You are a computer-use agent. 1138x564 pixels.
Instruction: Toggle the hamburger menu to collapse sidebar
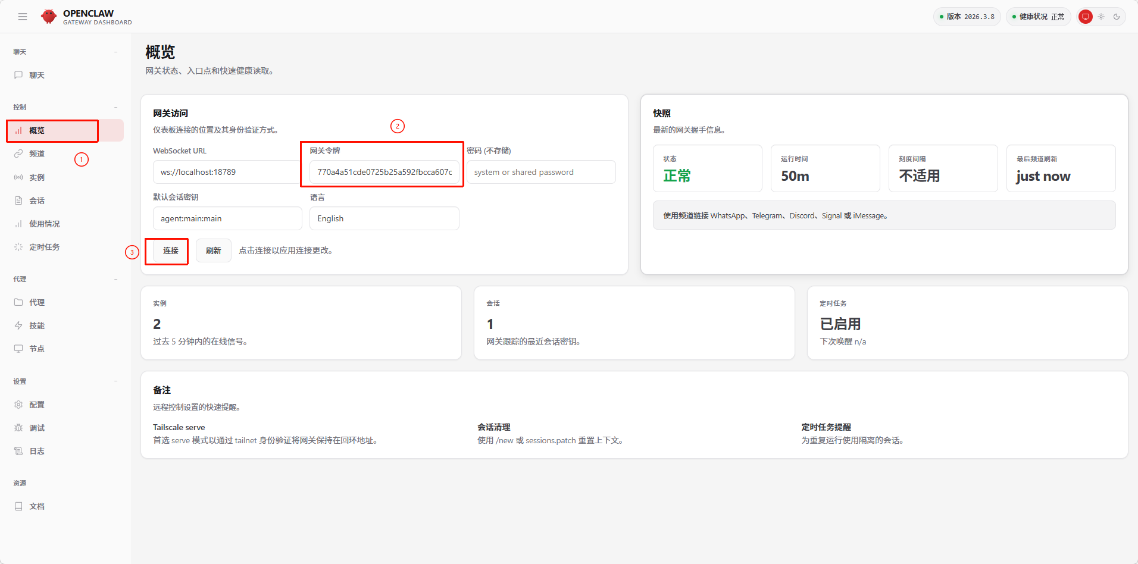coord(23,16)
